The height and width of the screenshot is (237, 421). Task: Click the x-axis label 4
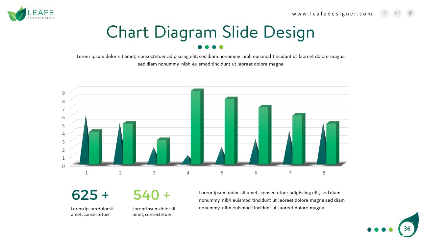[188, 173]
